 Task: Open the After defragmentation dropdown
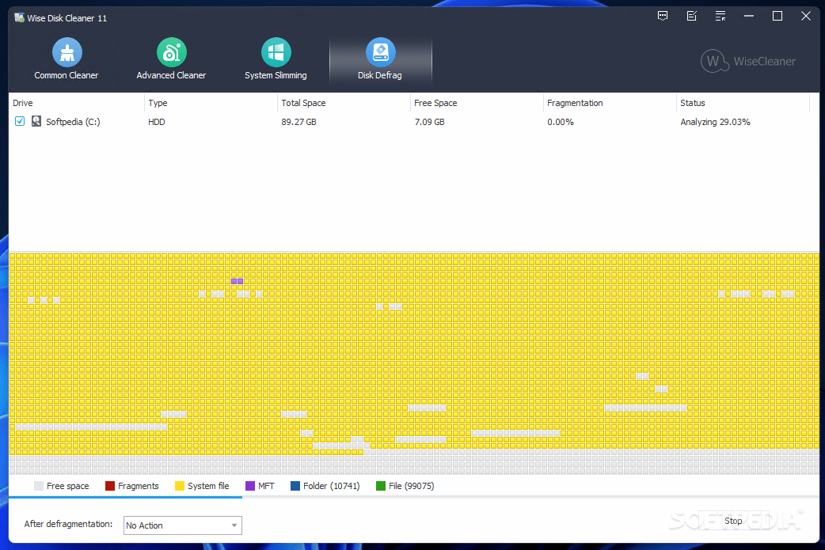point(183,525)
